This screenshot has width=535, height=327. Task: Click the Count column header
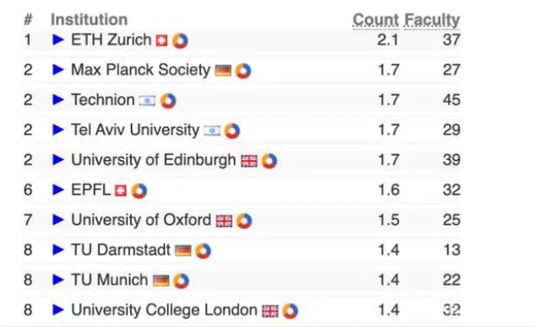pyautogui.click(x=376, y=20)
